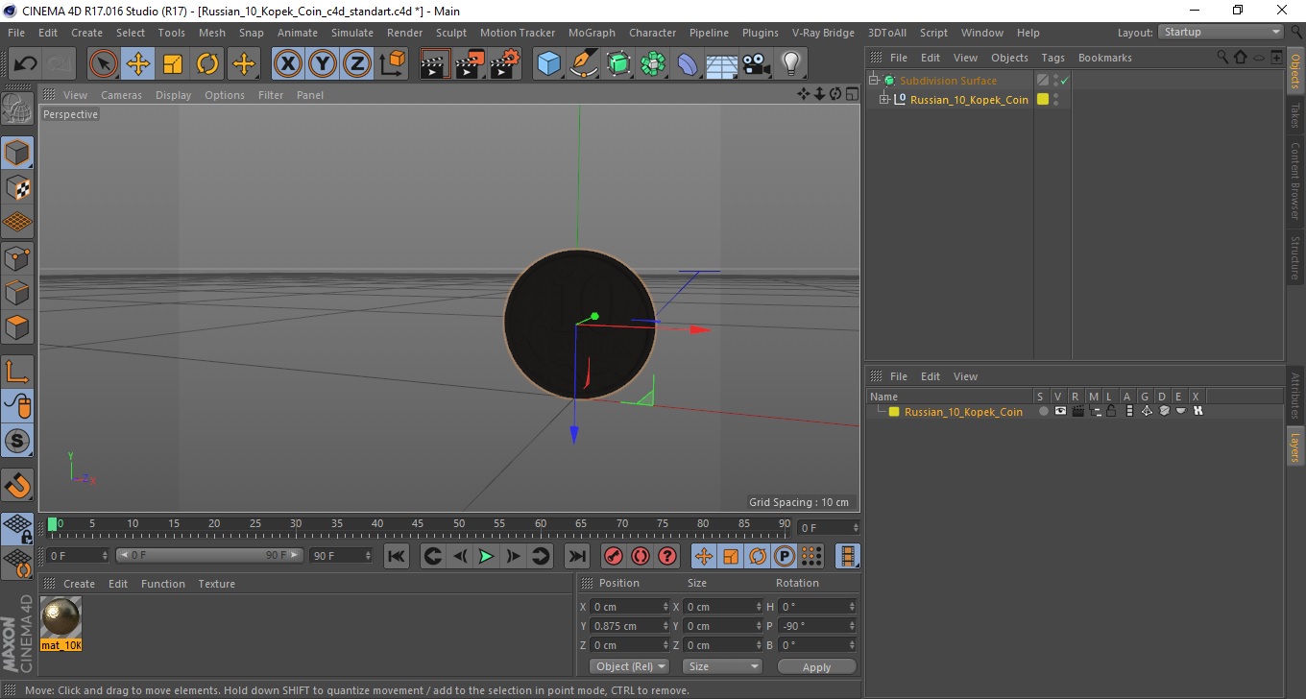The width and height of the screenshot is (1306, 699).
Task: Add a Floor environment object icon
Action: point(722,64)
